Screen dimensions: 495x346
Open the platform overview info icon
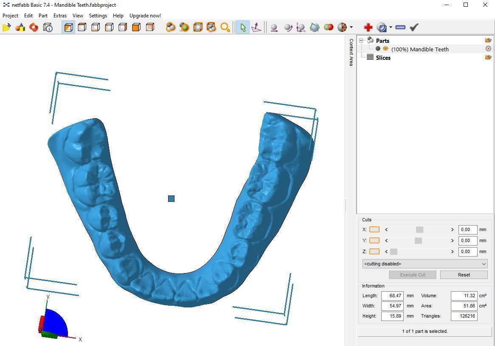pyautogui.click(x=48, y=28)
